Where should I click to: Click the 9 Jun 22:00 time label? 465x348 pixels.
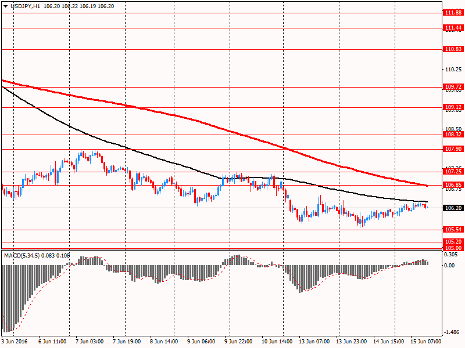coord(238,342)
